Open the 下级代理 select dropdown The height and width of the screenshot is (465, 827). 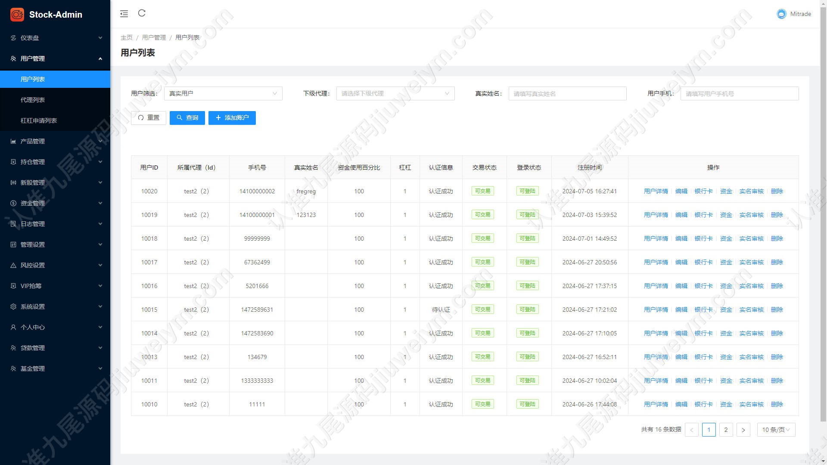click(x=395, y=93)
